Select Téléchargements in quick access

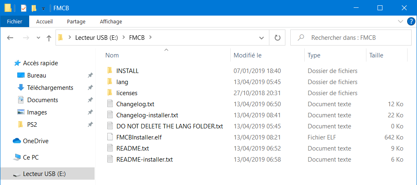(50, 88)
